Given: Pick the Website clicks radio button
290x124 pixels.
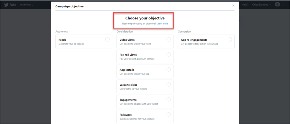Looking at the screenshot, I should coord(169,84).
